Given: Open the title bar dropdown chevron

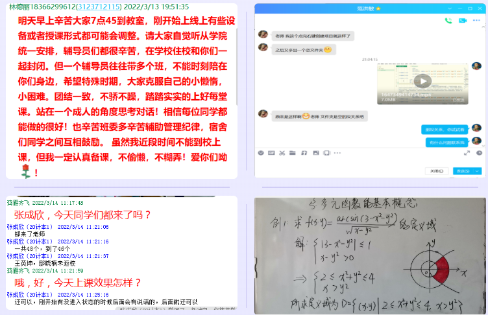Looking at the screenshot, I should [x=450, y=7].
